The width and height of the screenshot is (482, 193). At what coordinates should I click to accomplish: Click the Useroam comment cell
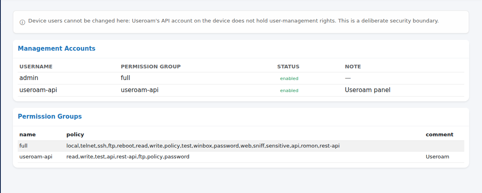[x=437, y=157]
